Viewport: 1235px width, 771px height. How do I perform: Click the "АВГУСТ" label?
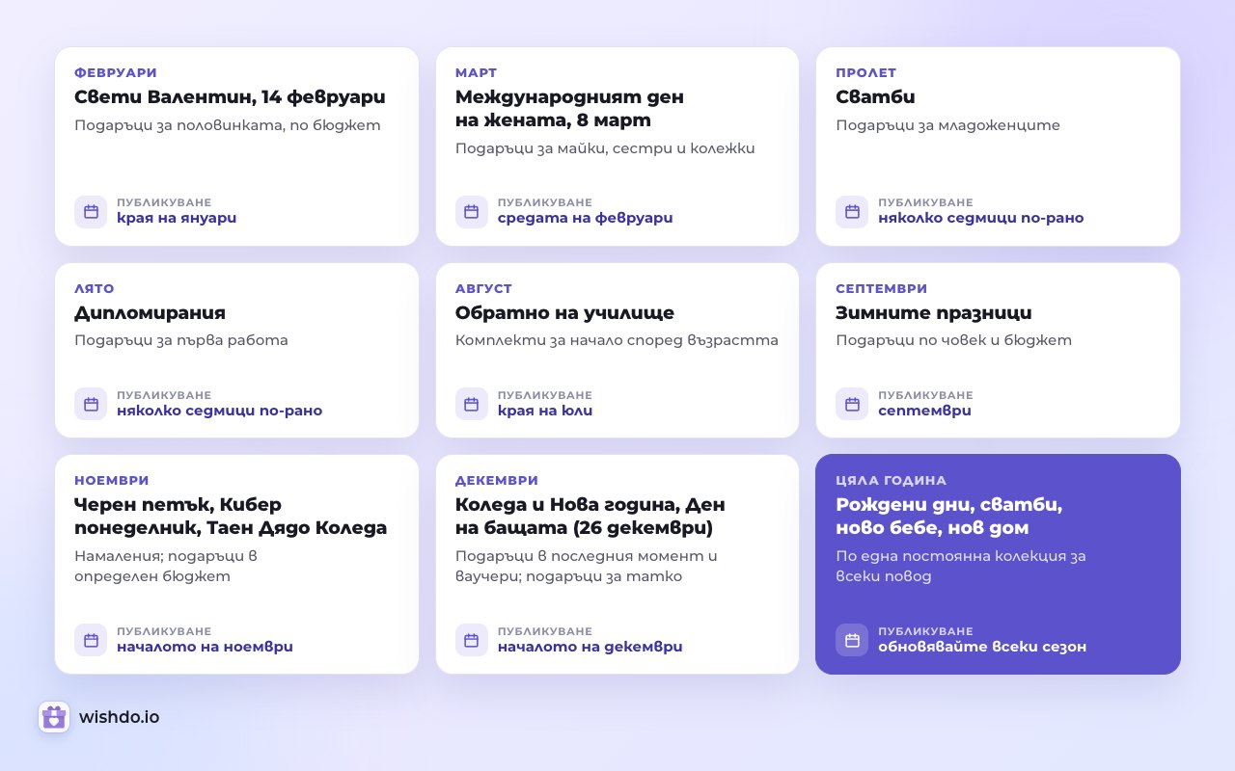pyautogui.click(x=484, y=289)
